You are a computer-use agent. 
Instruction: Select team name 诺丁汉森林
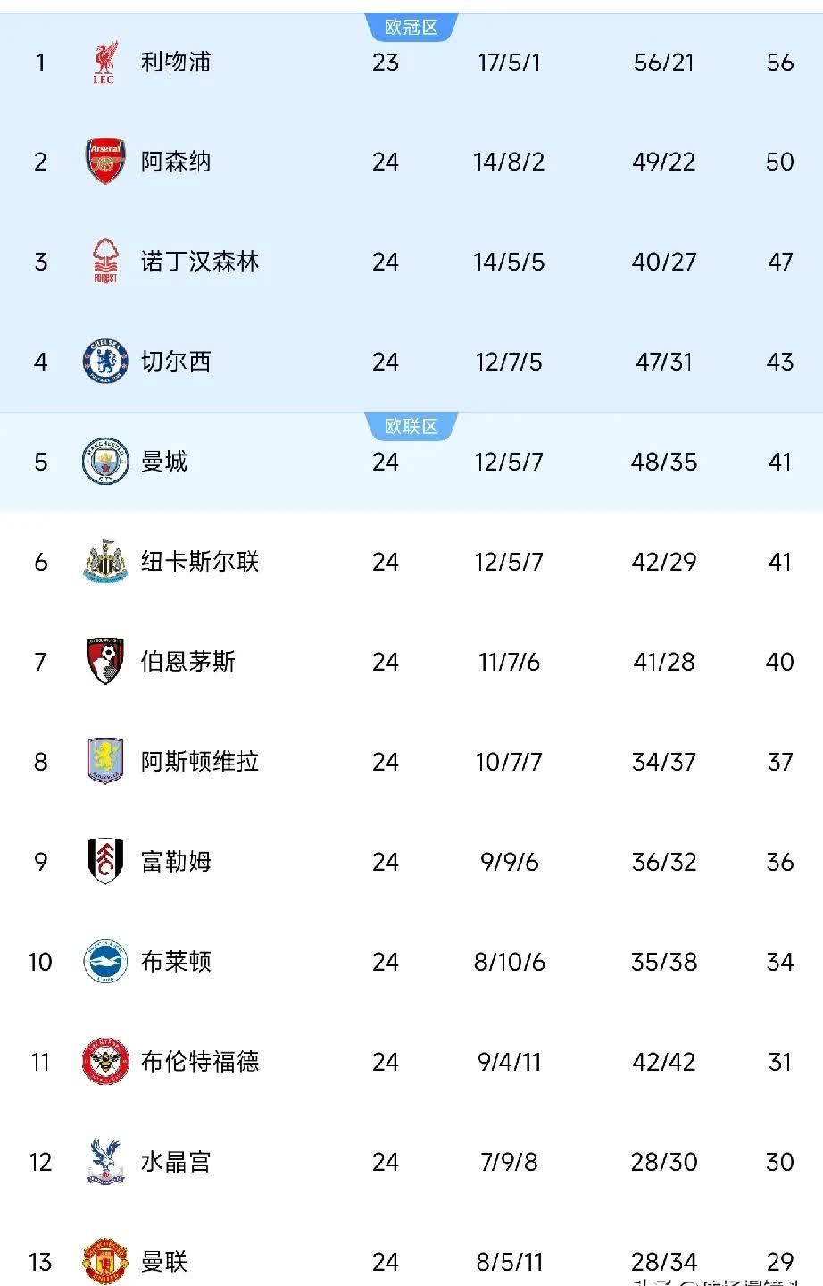coord(200,262)
